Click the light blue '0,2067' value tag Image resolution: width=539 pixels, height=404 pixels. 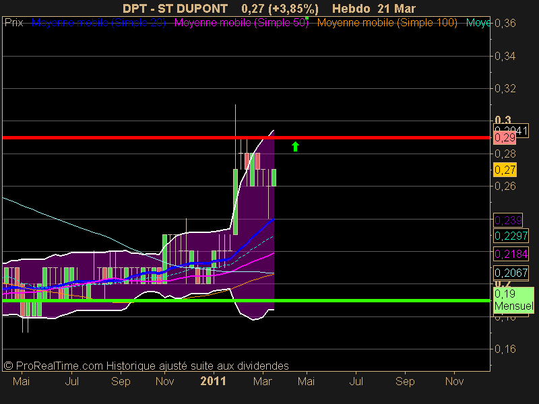click(511, 273)
